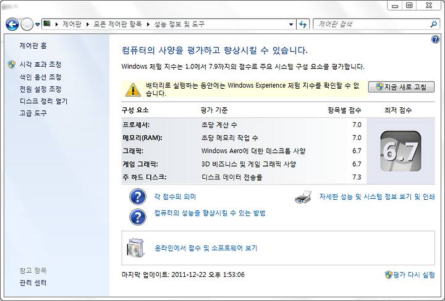The height and width of the screenshot is (301, 445).
Task: Click the greyed Forward navigation arrow
Action: coord(27,24)
